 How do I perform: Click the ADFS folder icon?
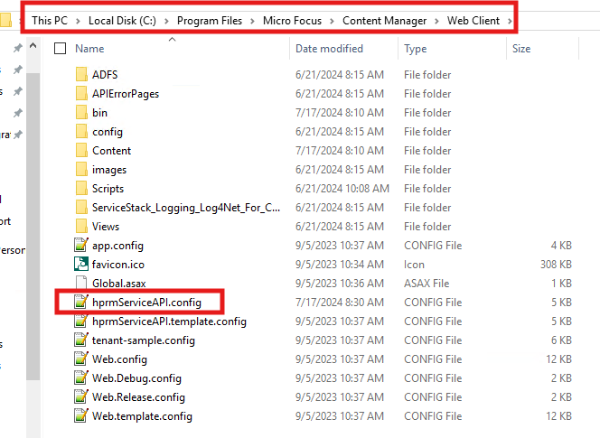tap(81, 75)
